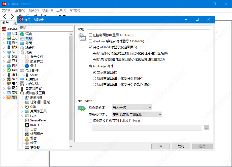Open the 帮助(H) menu

click(75, 10)
